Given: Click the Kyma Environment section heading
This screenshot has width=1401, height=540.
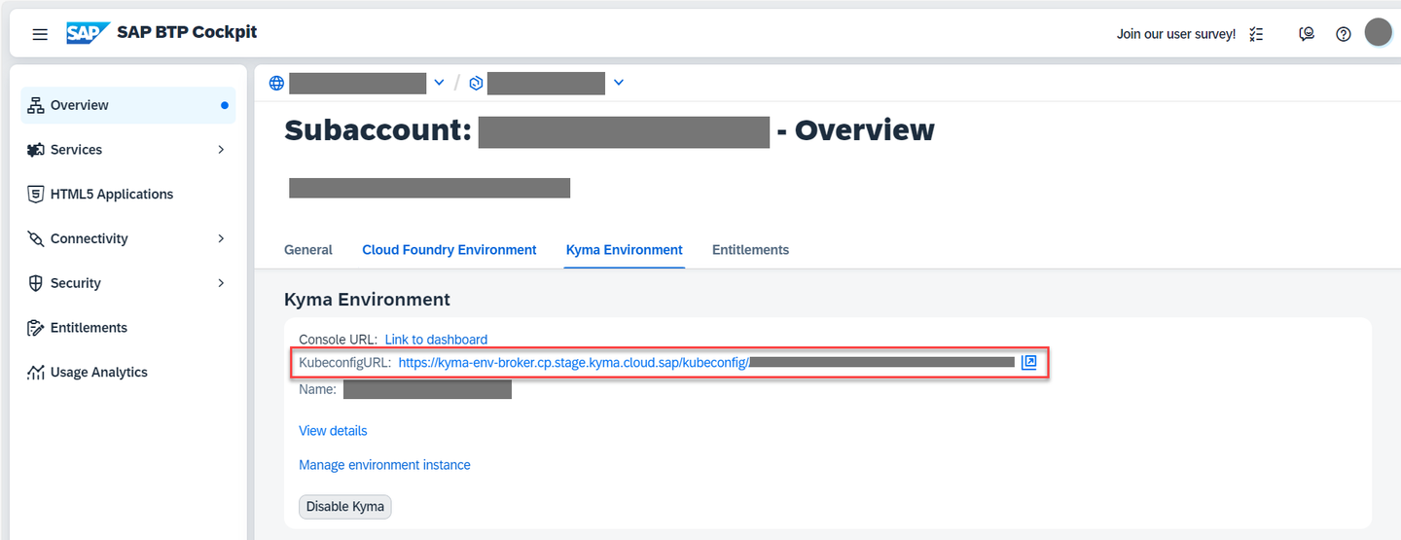Looking at the screenshot, I should pyautogui.click(x=367, y=300).
